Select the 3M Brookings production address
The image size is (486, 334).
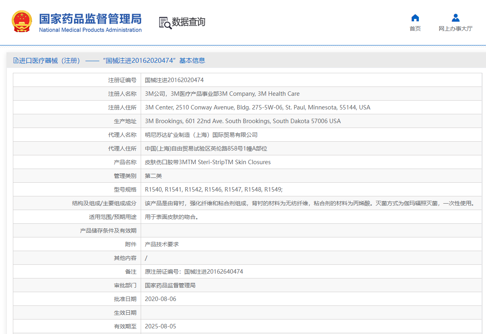click(243, 121)
